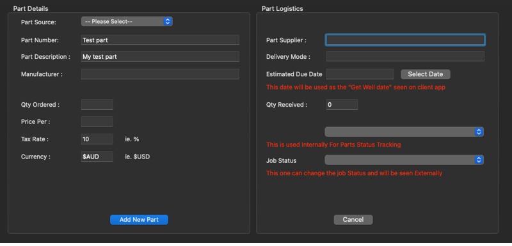The image size is (512, 246).
Task: Click the Qty Ordered field
Action: tap(97, 105)
